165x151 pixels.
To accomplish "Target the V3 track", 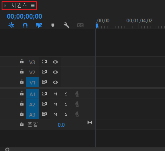I will pos(32,62).
